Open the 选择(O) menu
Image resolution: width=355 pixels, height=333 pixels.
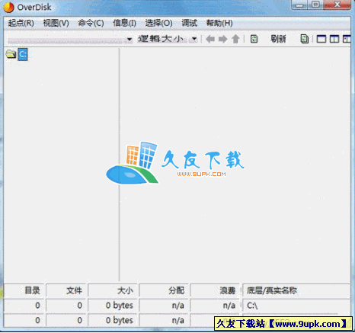click(158, 23)
